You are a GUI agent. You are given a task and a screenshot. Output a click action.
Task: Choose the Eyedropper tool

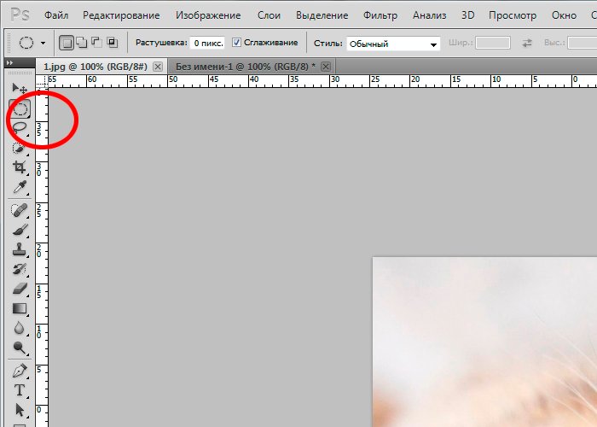(x=20, y=188)
